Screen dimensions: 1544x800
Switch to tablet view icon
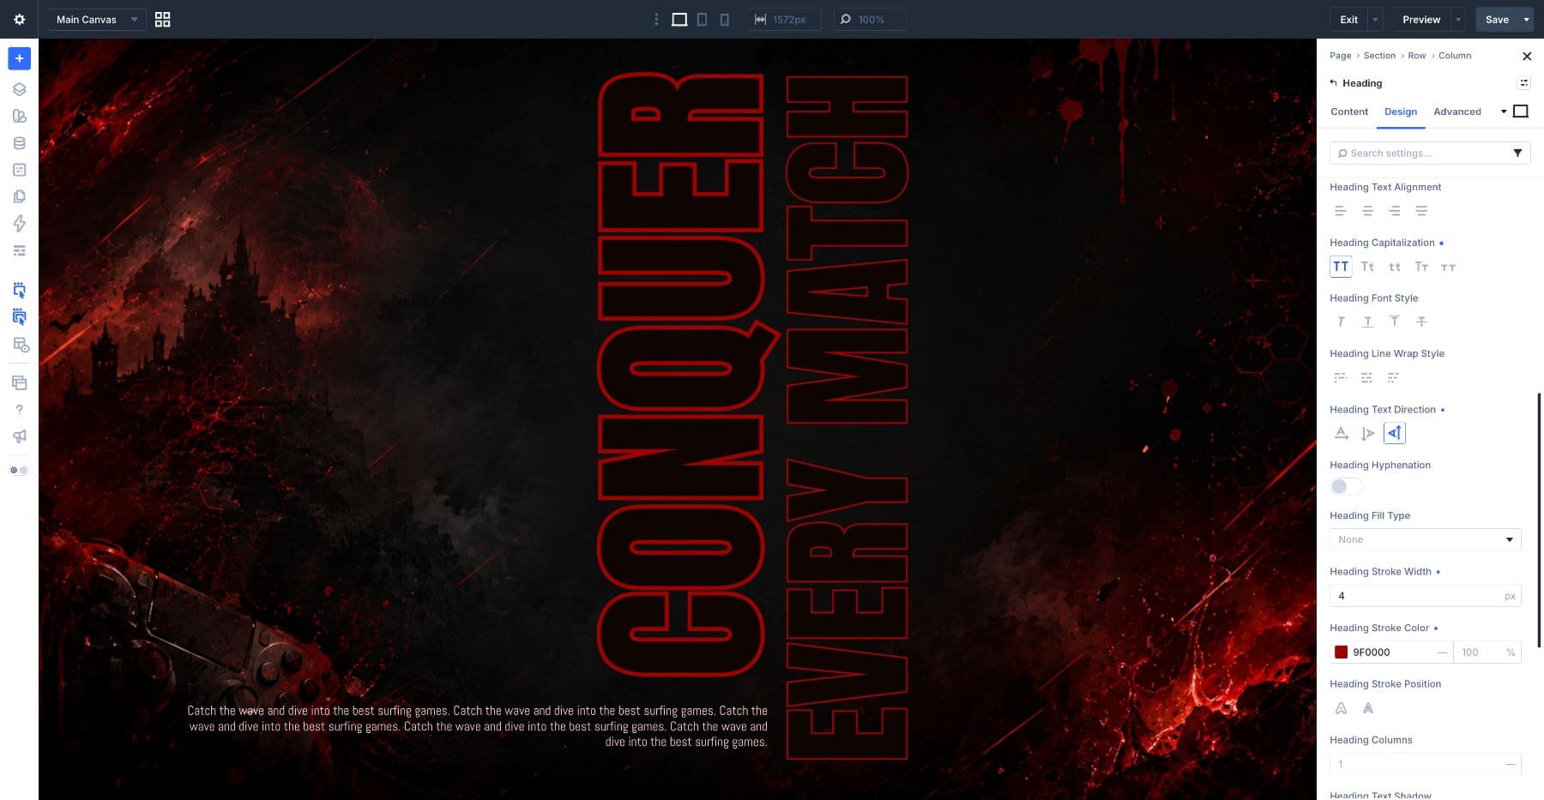702,19
